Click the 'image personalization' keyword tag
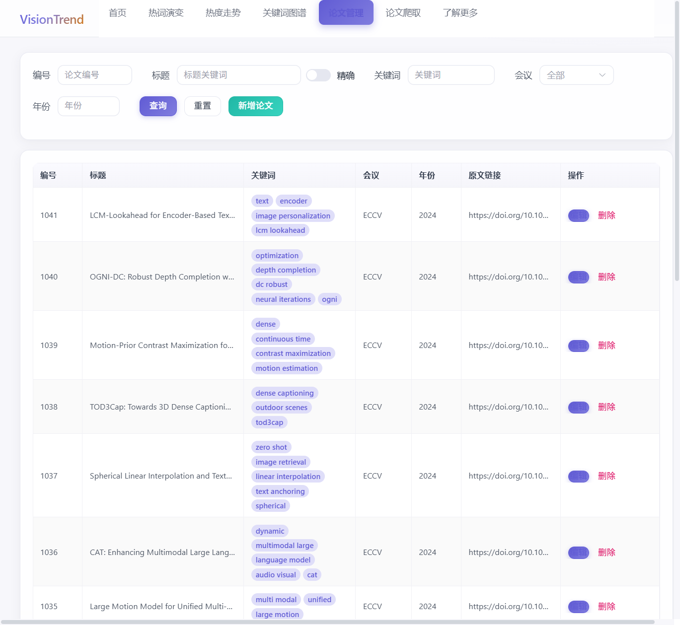 (x=293, y=215)
